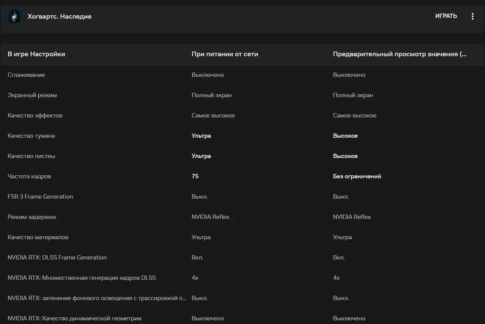Click the 4x preview value for multi-frame generation
The width and height of the screenshot is (485, 324).
pyautogui.click(x=336, y=278)
